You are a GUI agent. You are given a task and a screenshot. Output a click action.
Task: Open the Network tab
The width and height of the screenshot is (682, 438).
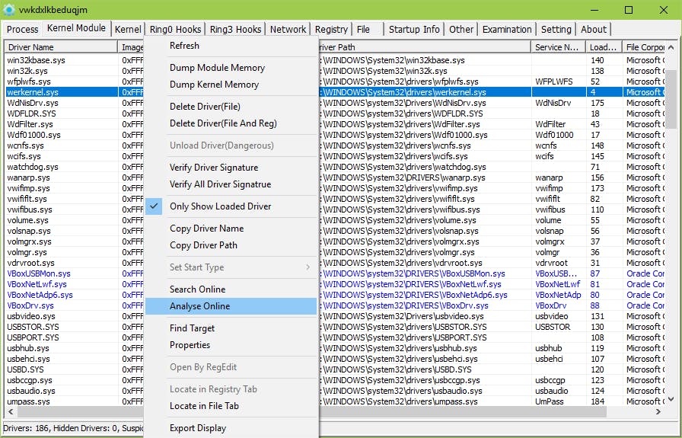[x=288, y=30]
